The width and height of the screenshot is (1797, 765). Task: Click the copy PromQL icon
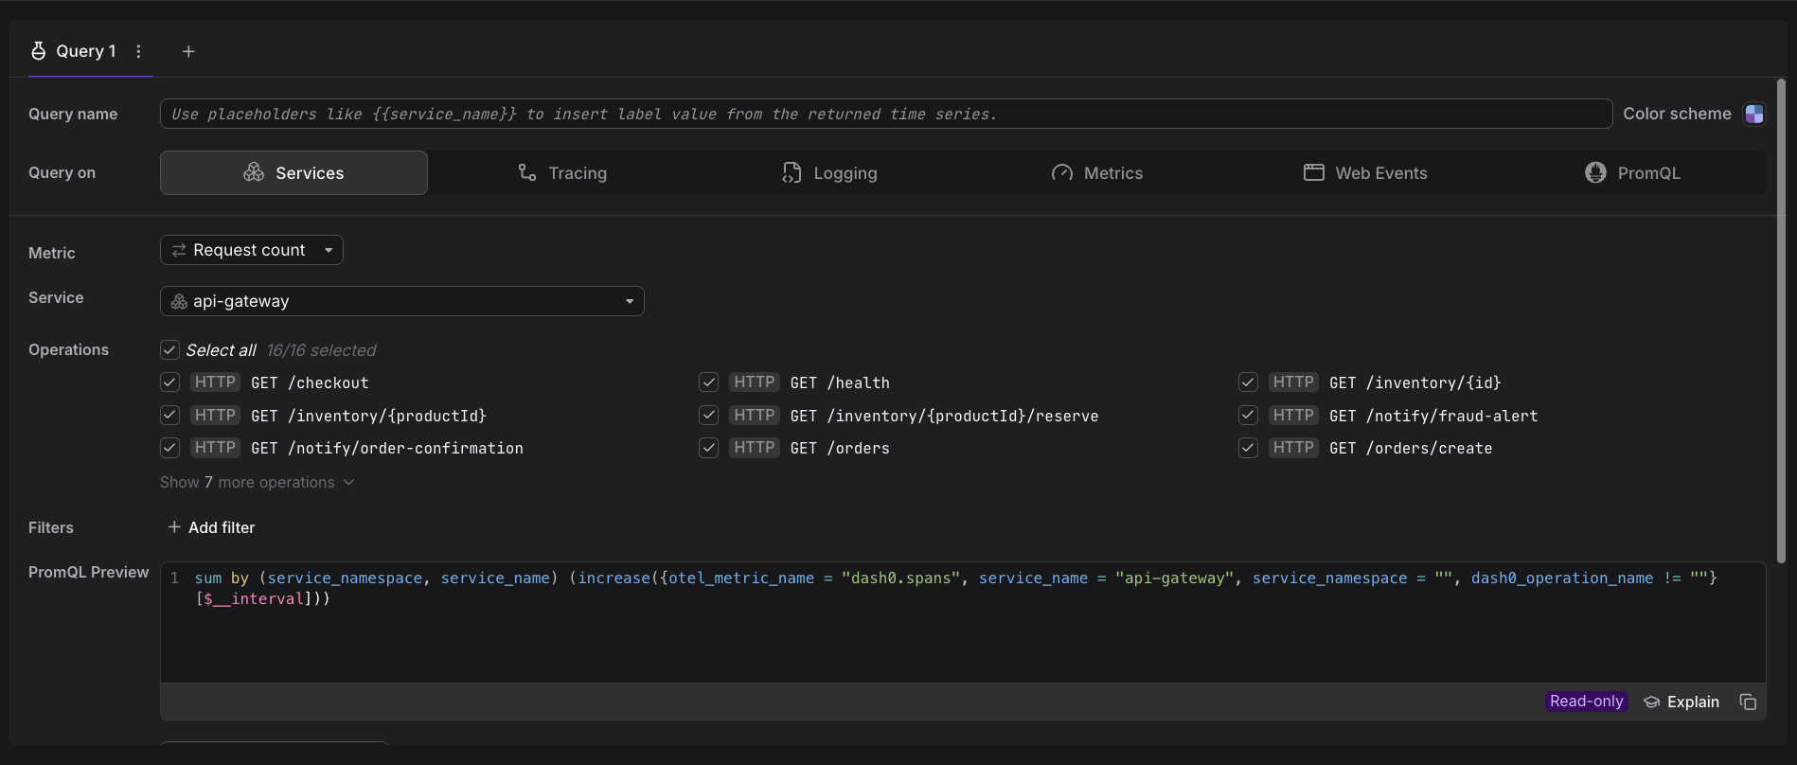[1748, 702]
